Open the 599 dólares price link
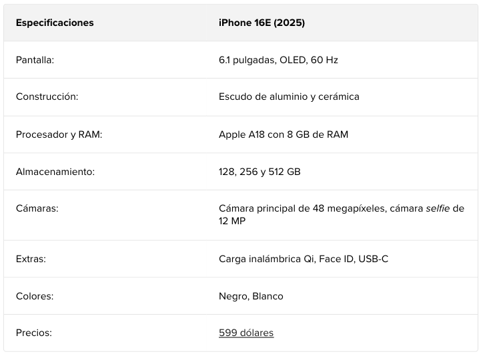 pos(246,333)
